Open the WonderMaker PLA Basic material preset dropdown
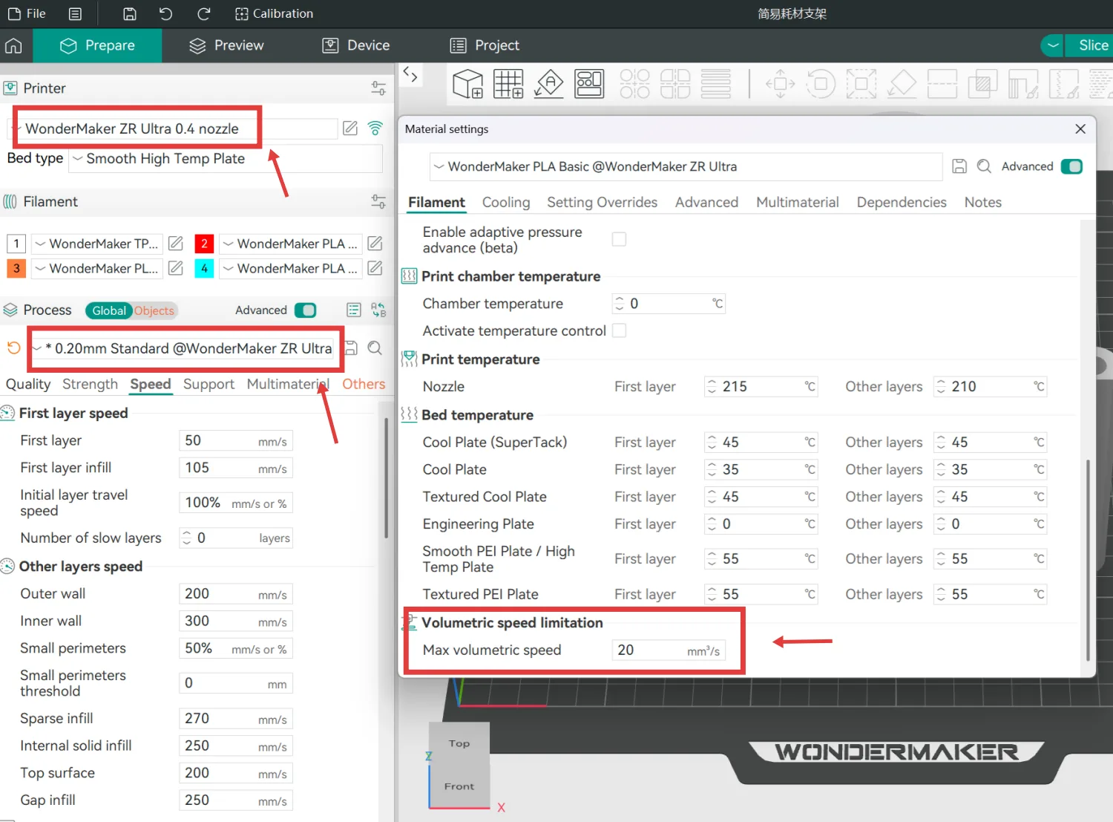 (x=686, y=167)
